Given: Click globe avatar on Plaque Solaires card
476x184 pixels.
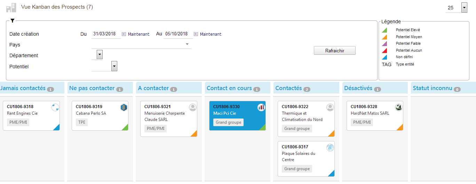Looking at the screenshot, I should (x=330, y=148).
